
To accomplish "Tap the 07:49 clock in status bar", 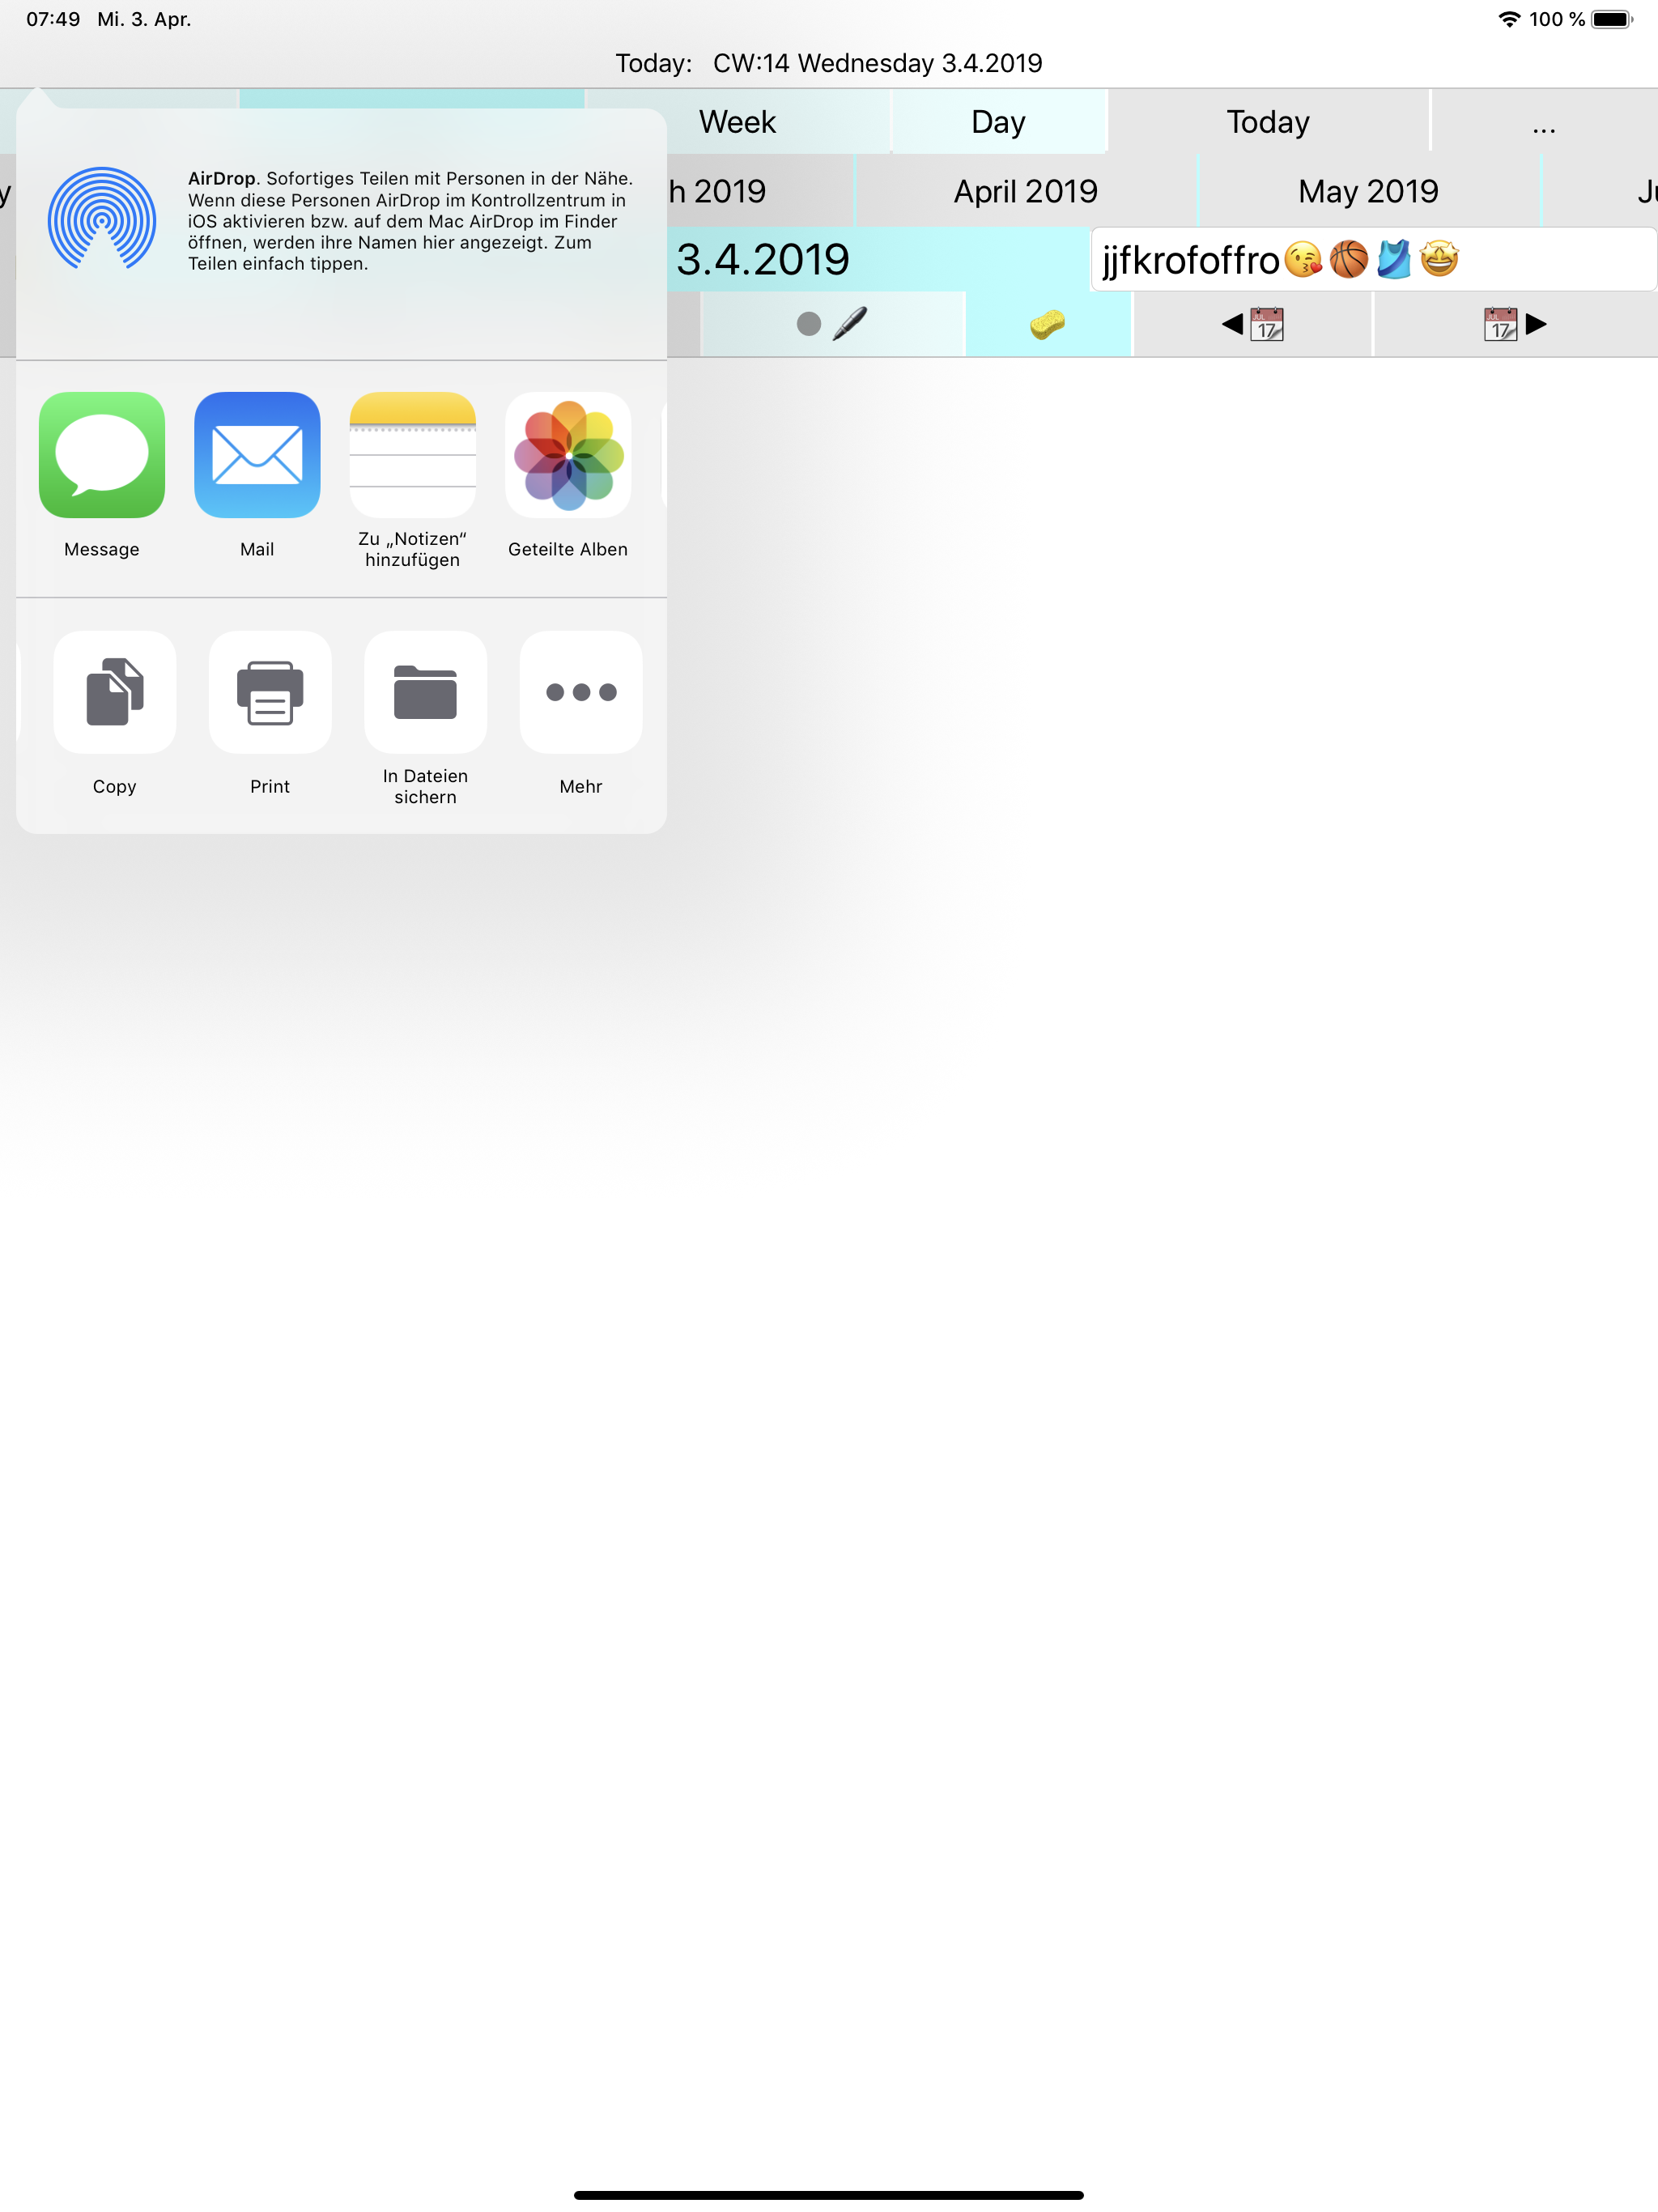I will (53, 19).
